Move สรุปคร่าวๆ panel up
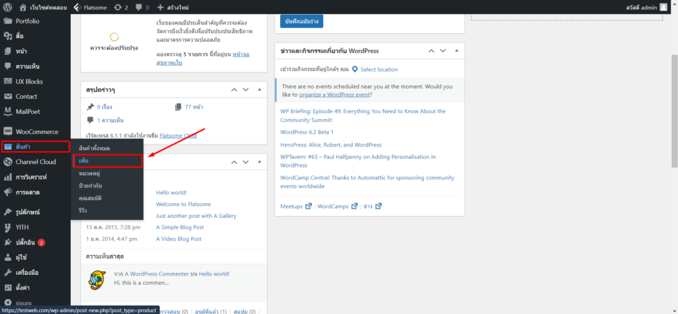 pyautogui.click(x=234, y=89)
